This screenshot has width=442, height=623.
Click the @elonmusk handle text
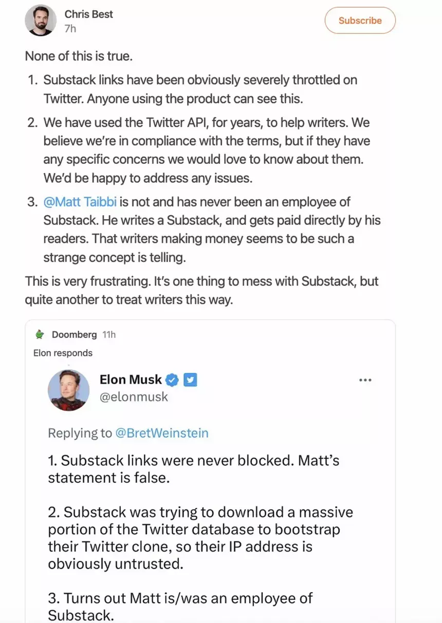(134, 397)
